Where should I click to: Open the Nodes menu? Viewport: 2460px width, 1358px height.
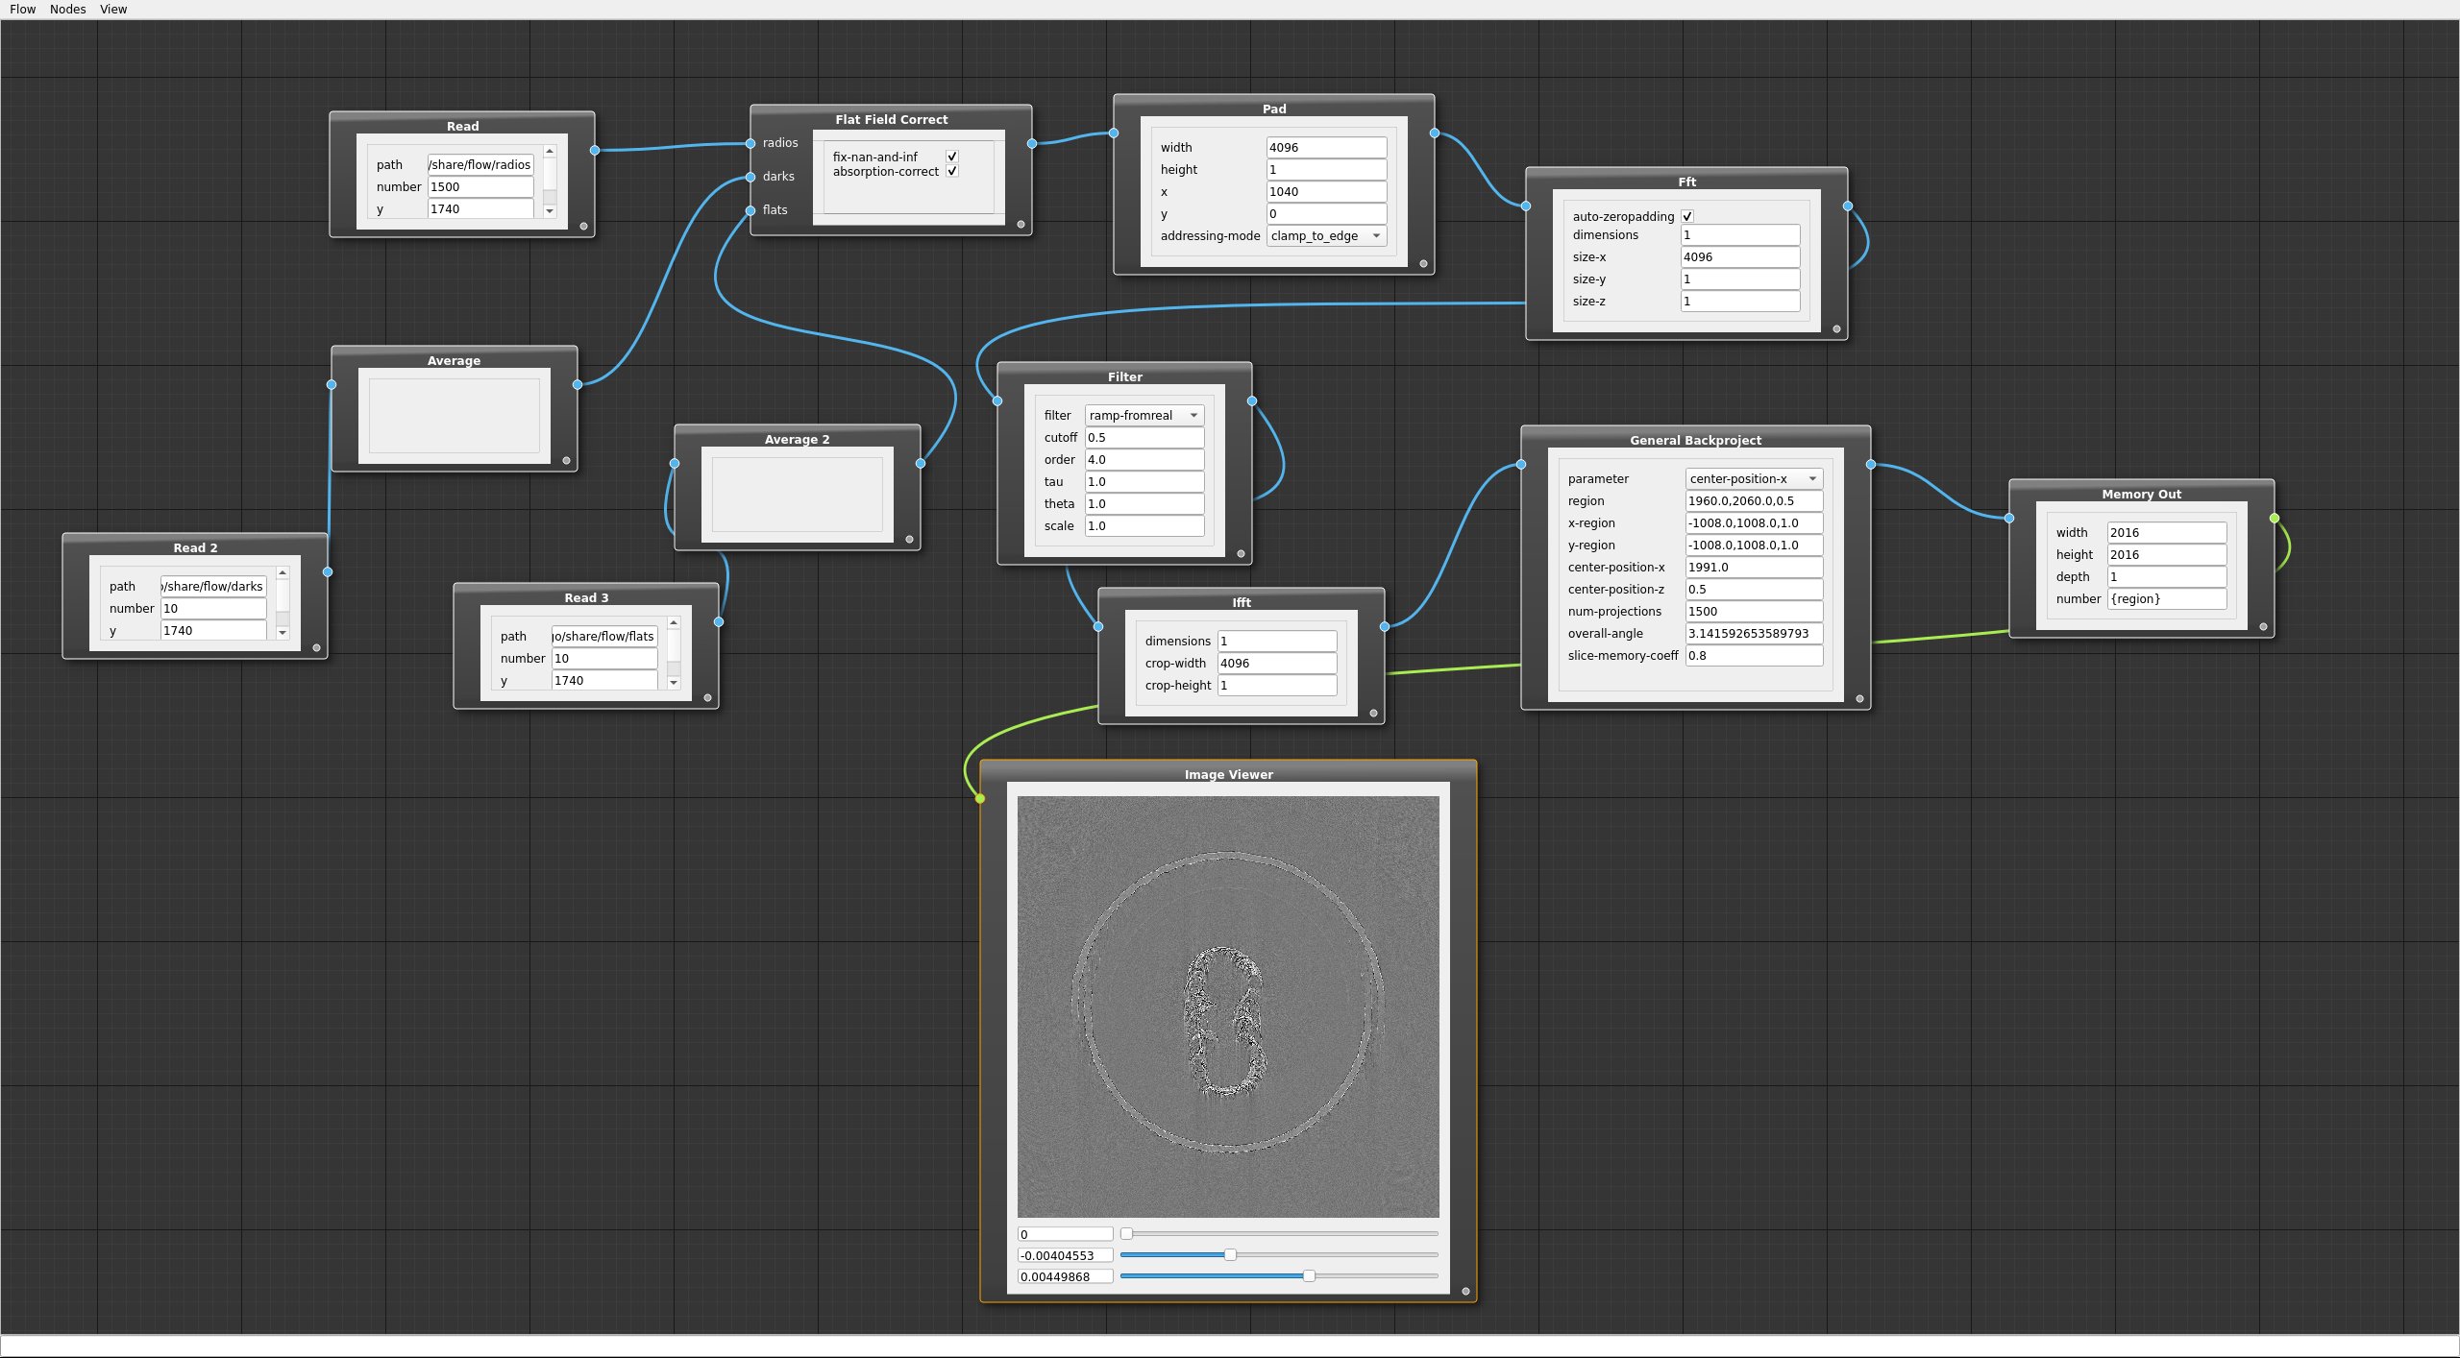(67, 10)
